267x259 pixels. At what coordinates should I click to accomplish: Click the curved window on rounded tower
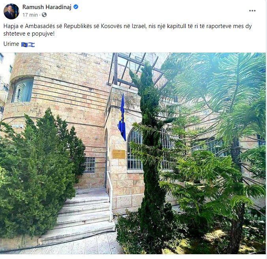pos(23,91)
